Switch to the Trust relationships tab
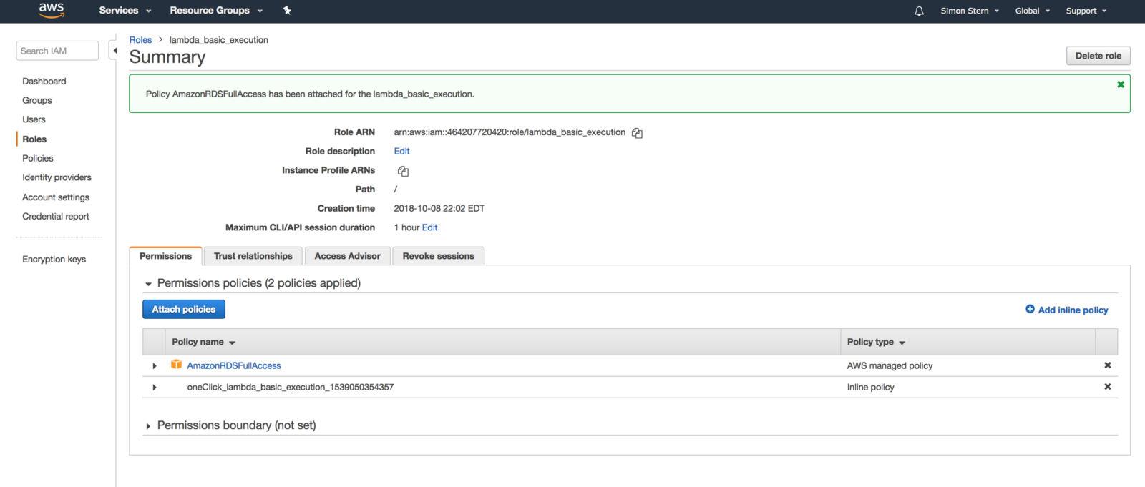This screenshot has height=487, width=1145. click(253, 256)
